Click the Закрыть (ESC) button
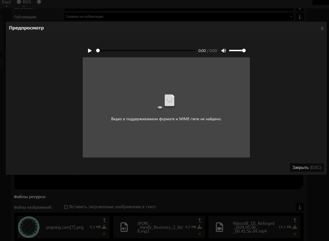Screen dimensions: 329x241 click(x=307, y=168)
